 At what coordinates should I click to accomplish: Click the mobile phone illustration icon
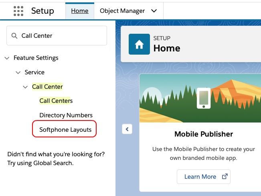tap(204, 98)
